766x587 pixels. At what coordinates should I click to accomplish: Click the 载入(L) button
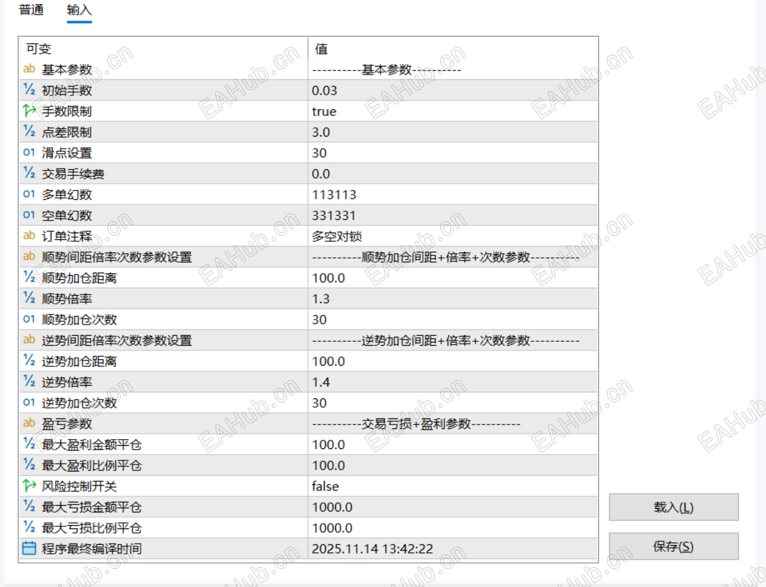pyautogui.click(x=673, y=507)
